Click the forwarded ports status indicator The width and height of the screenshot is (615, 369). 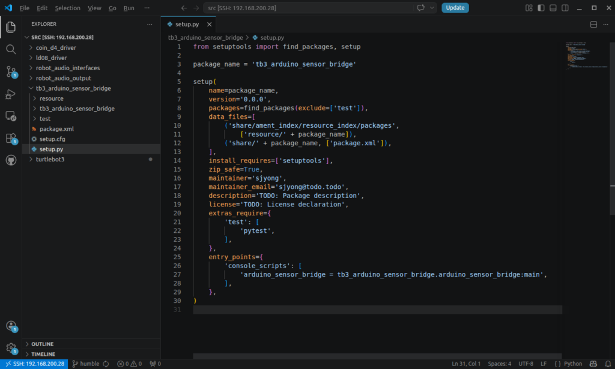click(x=156, y=364)
